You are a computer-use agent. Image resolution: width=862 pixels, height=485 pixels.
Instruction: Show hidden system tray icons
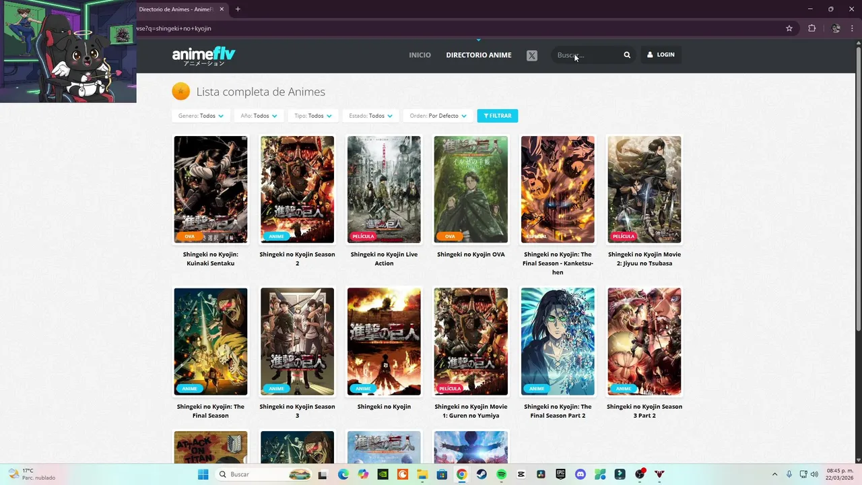click(x=774, y=474)
